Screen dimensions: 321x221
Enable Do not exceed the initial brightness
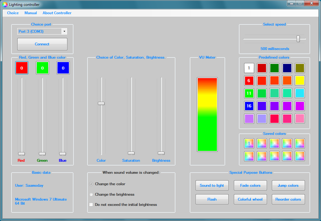[91, 204]
